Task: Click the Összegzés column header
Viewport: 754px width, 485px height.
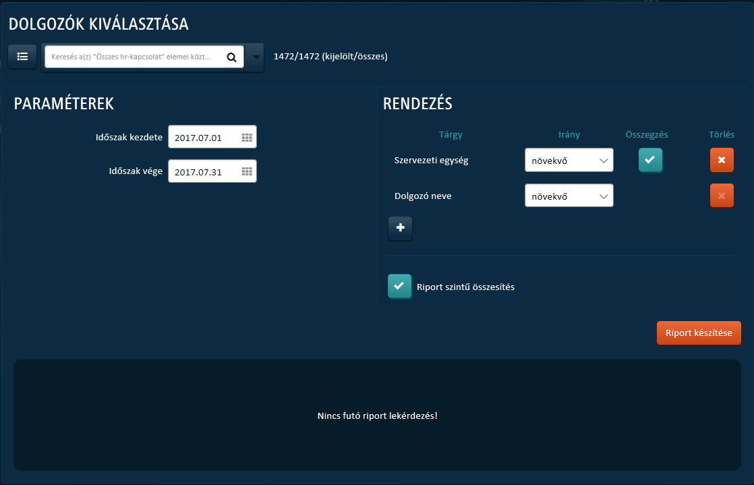Action: tap(646, 135)
